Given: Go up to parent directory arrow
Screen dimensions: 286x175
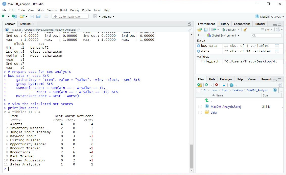Looking at the screenshot, I should pos(207,100).
